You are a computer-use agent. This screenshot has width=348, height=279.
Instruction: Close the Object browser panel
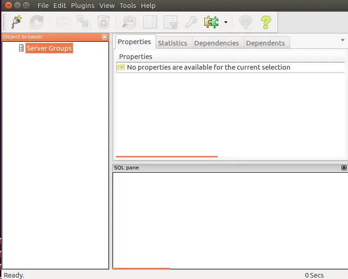click(104, 37)
